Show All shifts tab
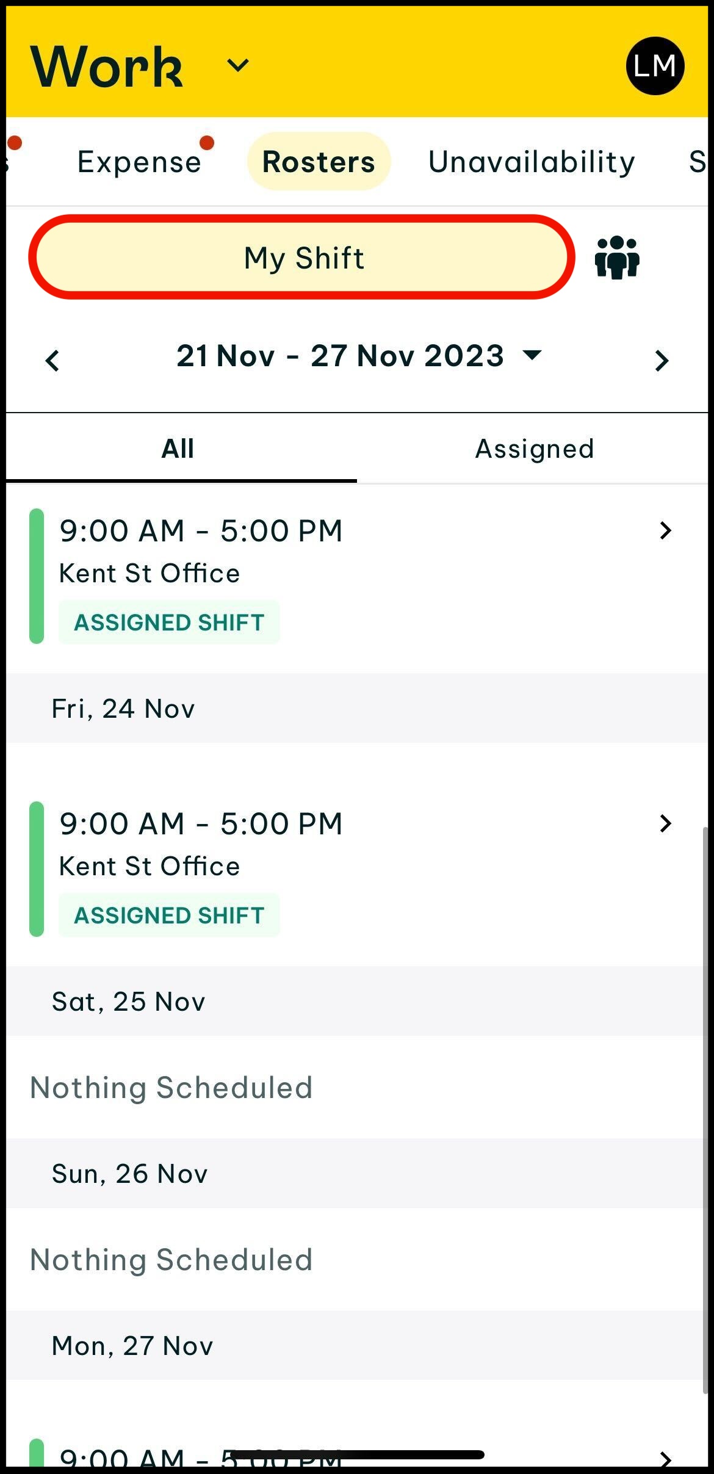This screenshot has height=1474, width=714. tap(178, 449)
